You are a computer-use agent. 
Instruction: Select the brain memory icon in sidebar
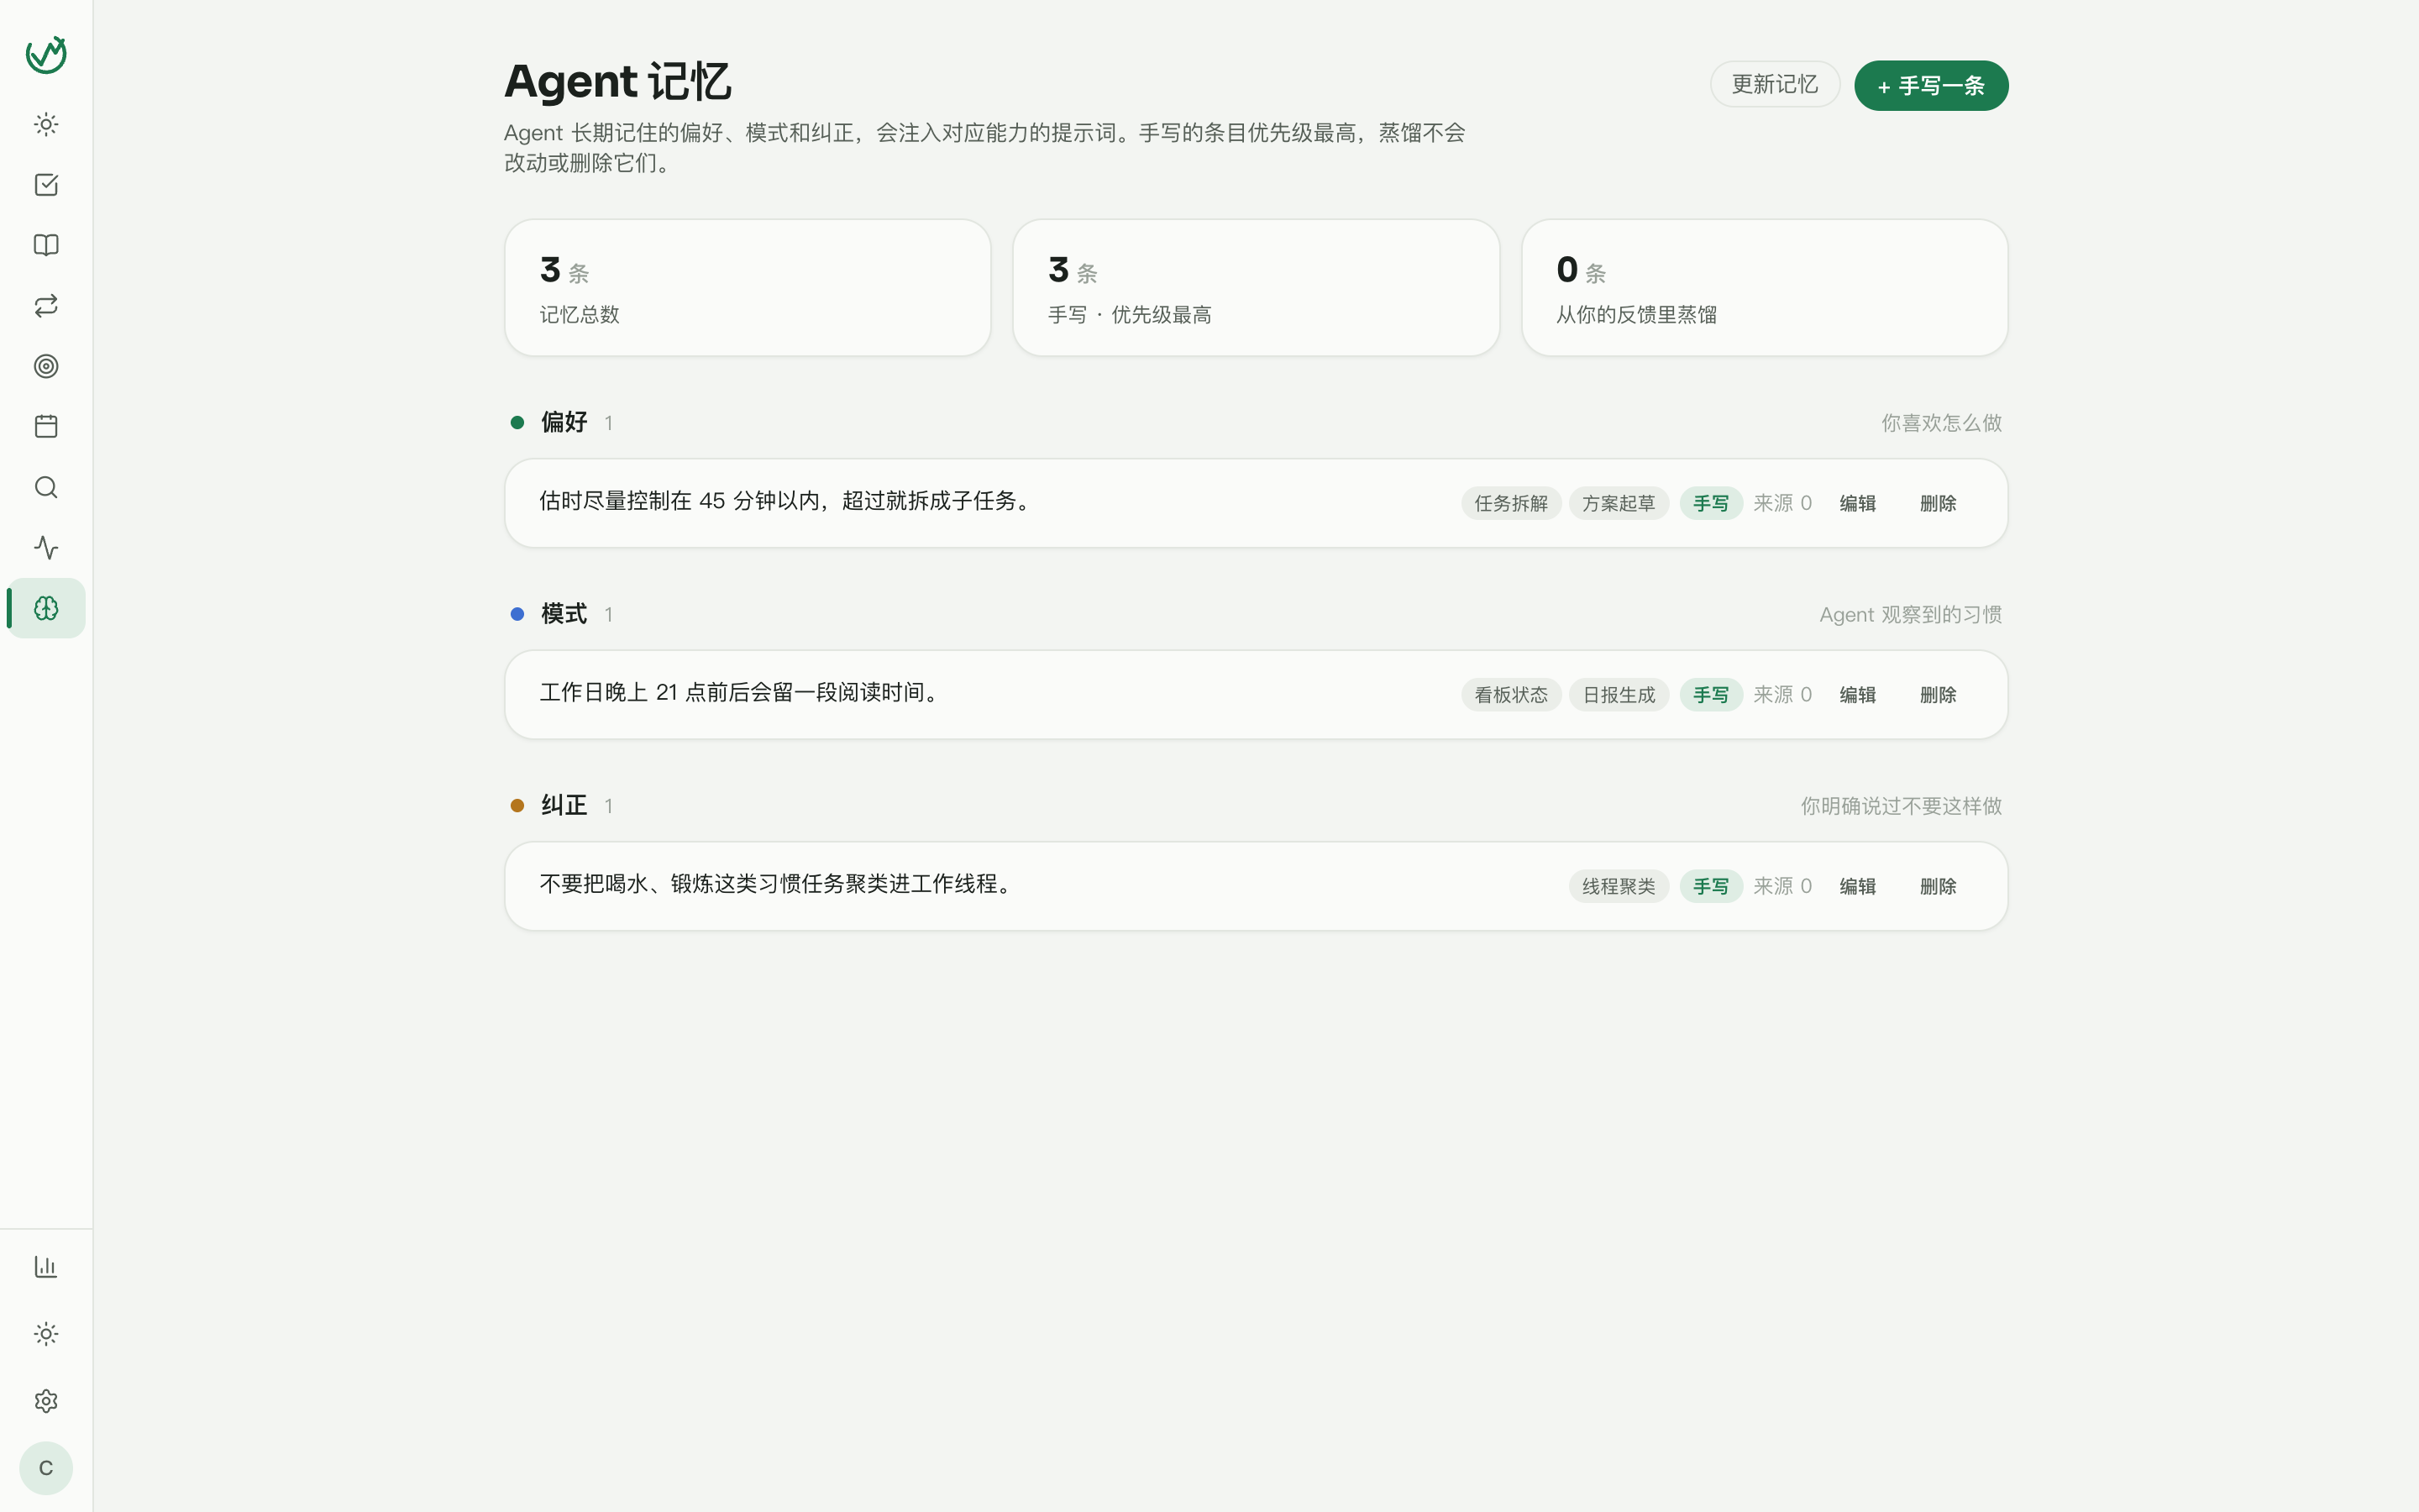coord(46,608)
